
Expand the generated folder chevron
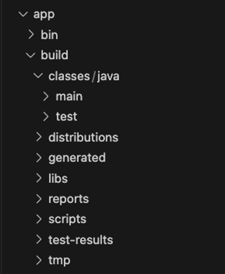(39, 158)
